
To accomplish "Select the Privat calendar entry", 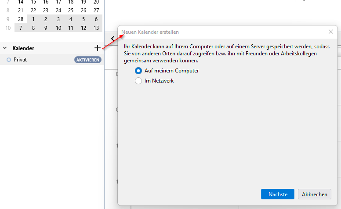I will [x=20, y=60].
